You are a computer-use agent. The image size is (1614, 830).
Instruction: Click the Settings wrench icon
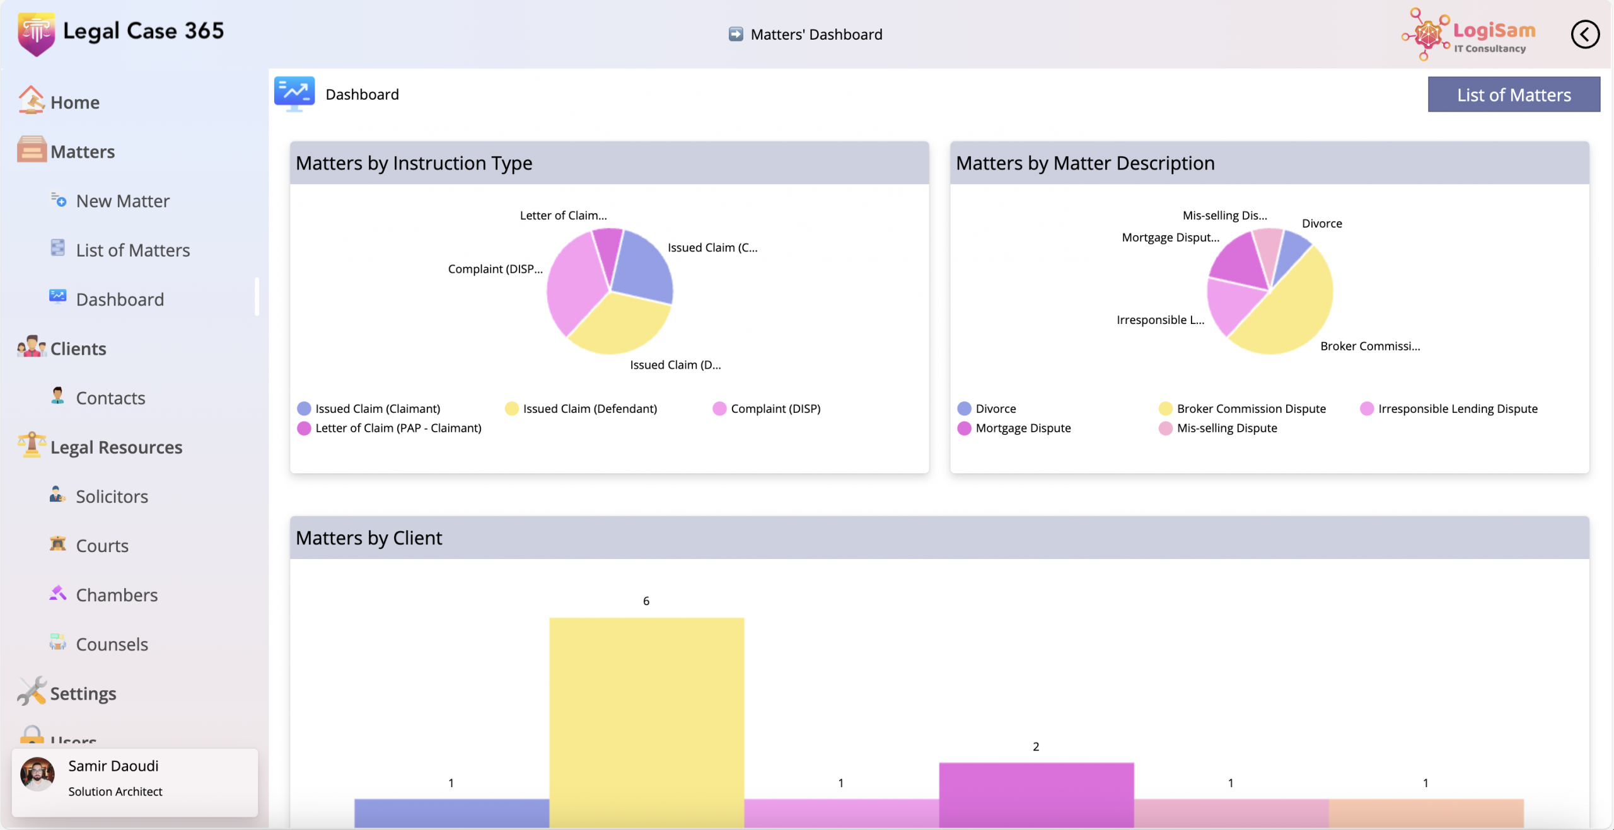pyautogui.click(x=32, y=692)
